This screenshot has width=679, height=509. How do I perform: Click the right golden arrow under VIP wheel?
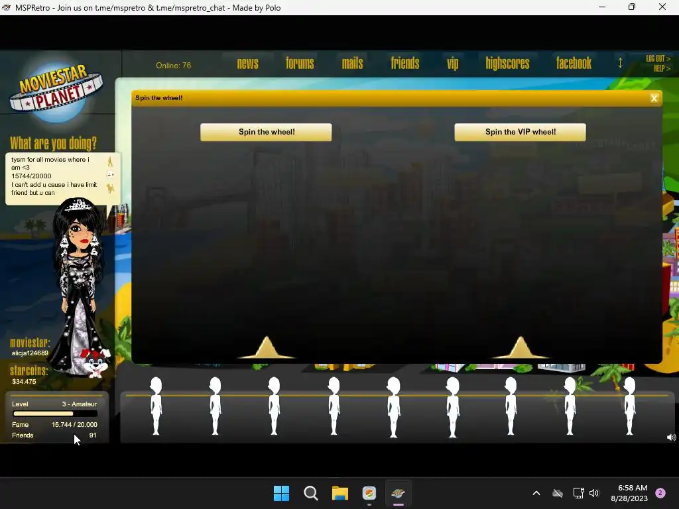(520, 347)
